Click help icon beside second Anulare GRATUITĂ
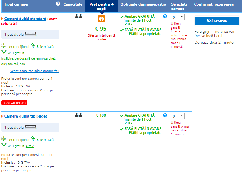 click(x=165, y=115)
